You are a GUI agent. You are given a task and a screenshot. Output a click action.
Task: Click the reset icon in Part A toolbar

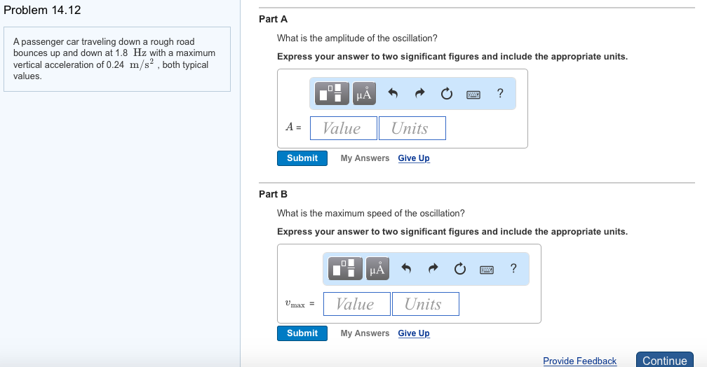(x=446, y=93)
